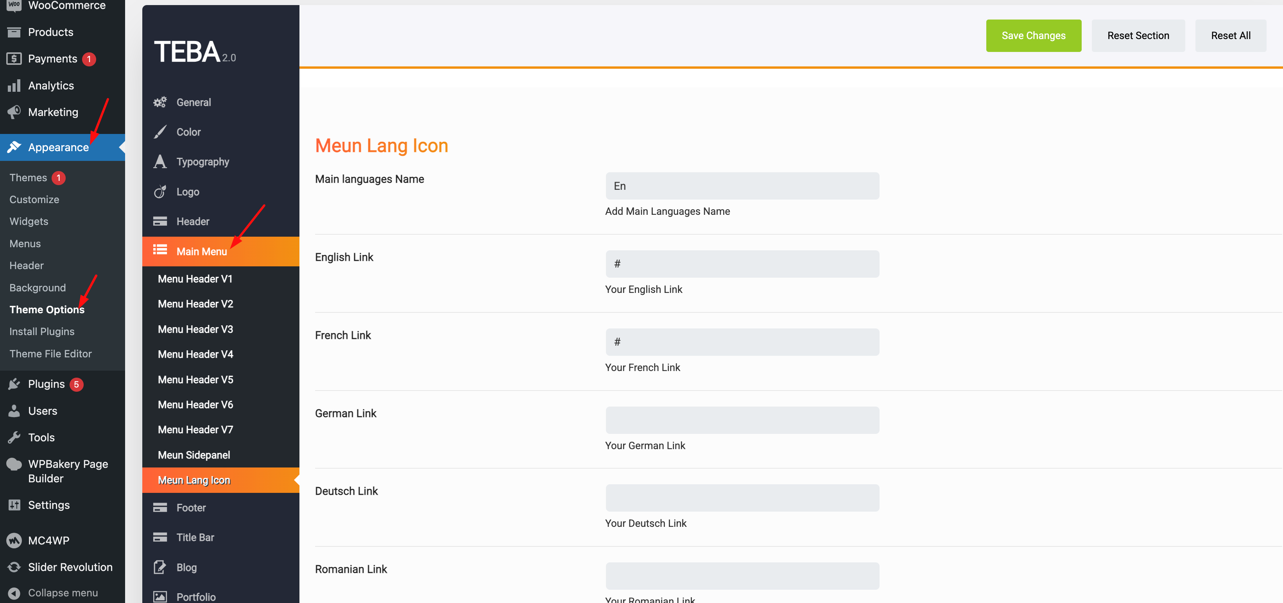This screenshot has height=603, width=1283.
Task: Click the Main Menu list icon
Action: (160, 250)
